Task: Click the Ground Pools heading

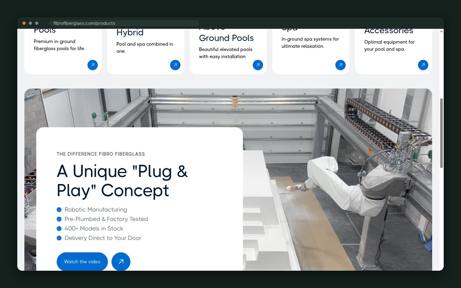Action: [x=226, y=38]
